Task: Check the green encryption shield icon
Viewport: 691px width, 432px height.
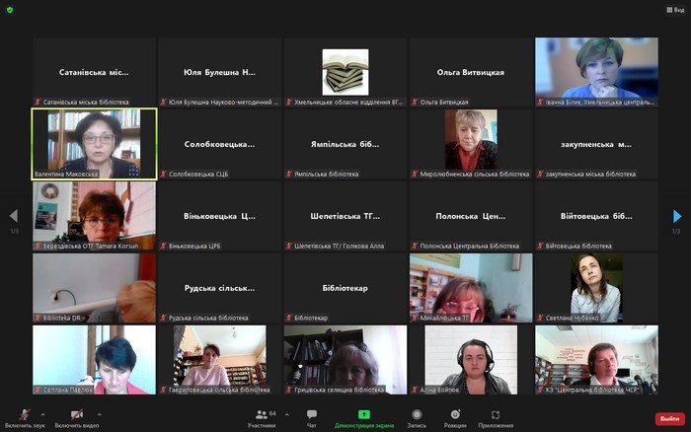Action: pos(10,10)
